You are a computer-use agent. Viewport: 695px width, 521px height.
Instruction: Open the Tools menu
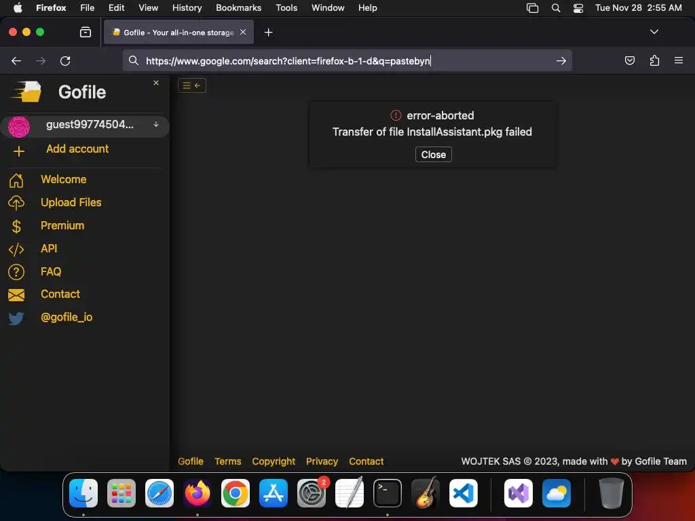tap(286, 8)
